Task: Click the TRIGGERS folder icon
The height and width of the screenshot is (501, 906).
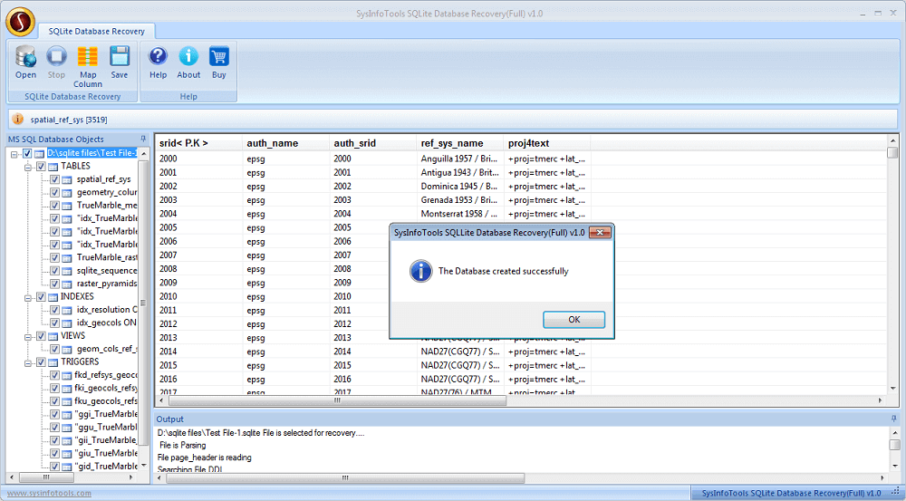Action: coord(53,362)
